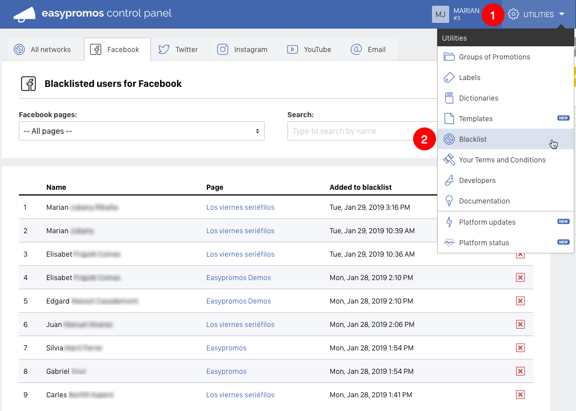Open Dictionaries from Utilities menu
Viewport: 576px width, 411px height.
(x=506, y=98)
